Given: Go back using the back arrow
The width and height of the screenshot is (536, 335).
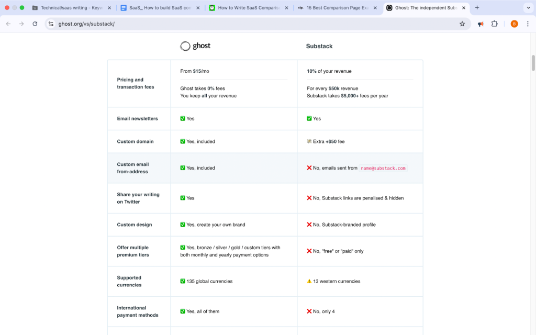Looking at the screenshot, I should tap(8, 24).
